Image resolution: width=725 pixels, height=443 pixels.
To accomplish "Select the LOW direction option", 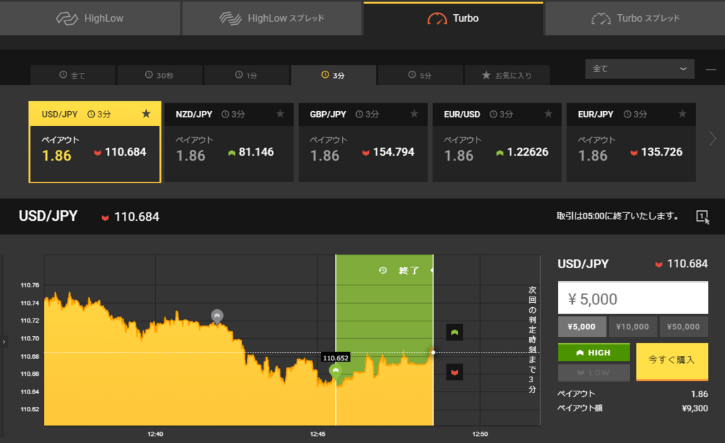I will [x=593, y=373].
